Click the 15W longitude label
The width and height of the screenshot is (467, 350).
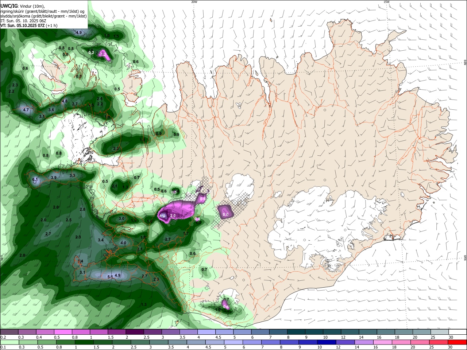386,2
